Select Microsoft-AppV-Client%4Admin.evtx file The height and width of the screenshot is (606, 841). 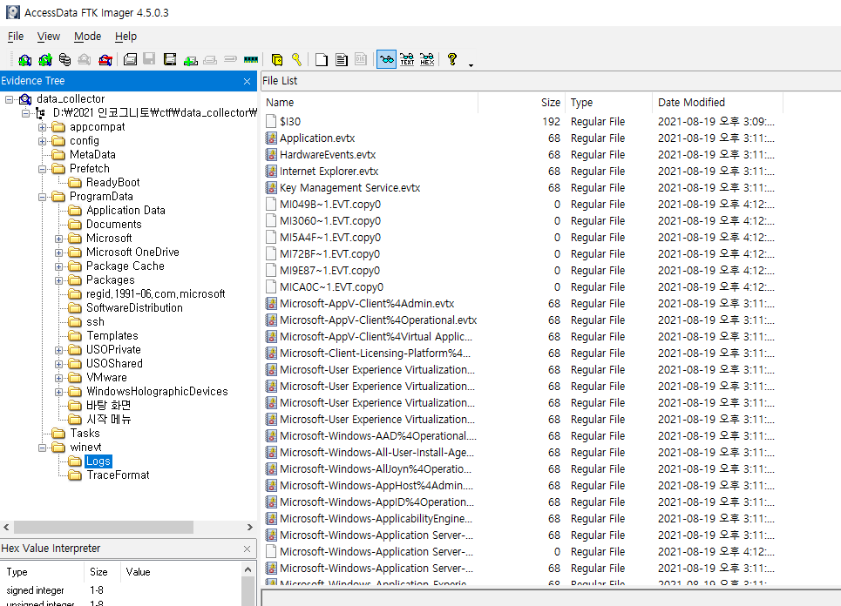pyautogui.click(x=367, y=304)
